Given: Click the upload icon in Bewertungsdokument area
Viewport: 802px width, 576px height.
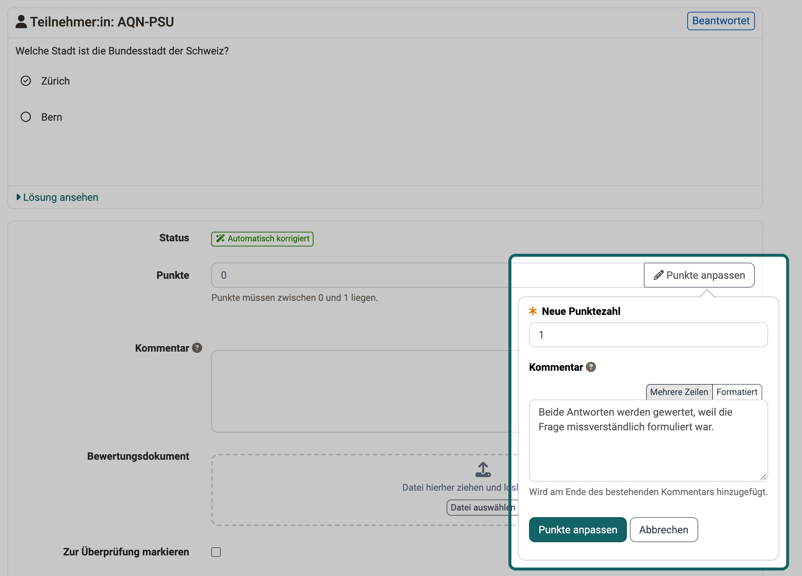Looking at the screenshot, I should pos(483,470).
